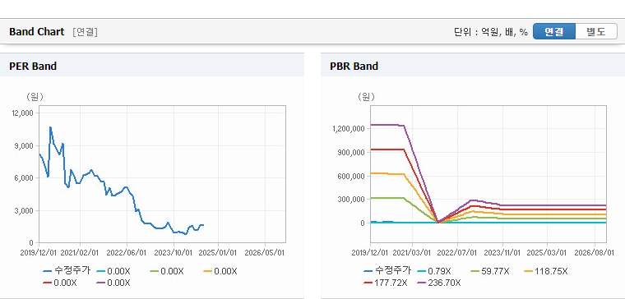
Task: Click the [연결] label beside Band Chart
Action: click(85, 32)
